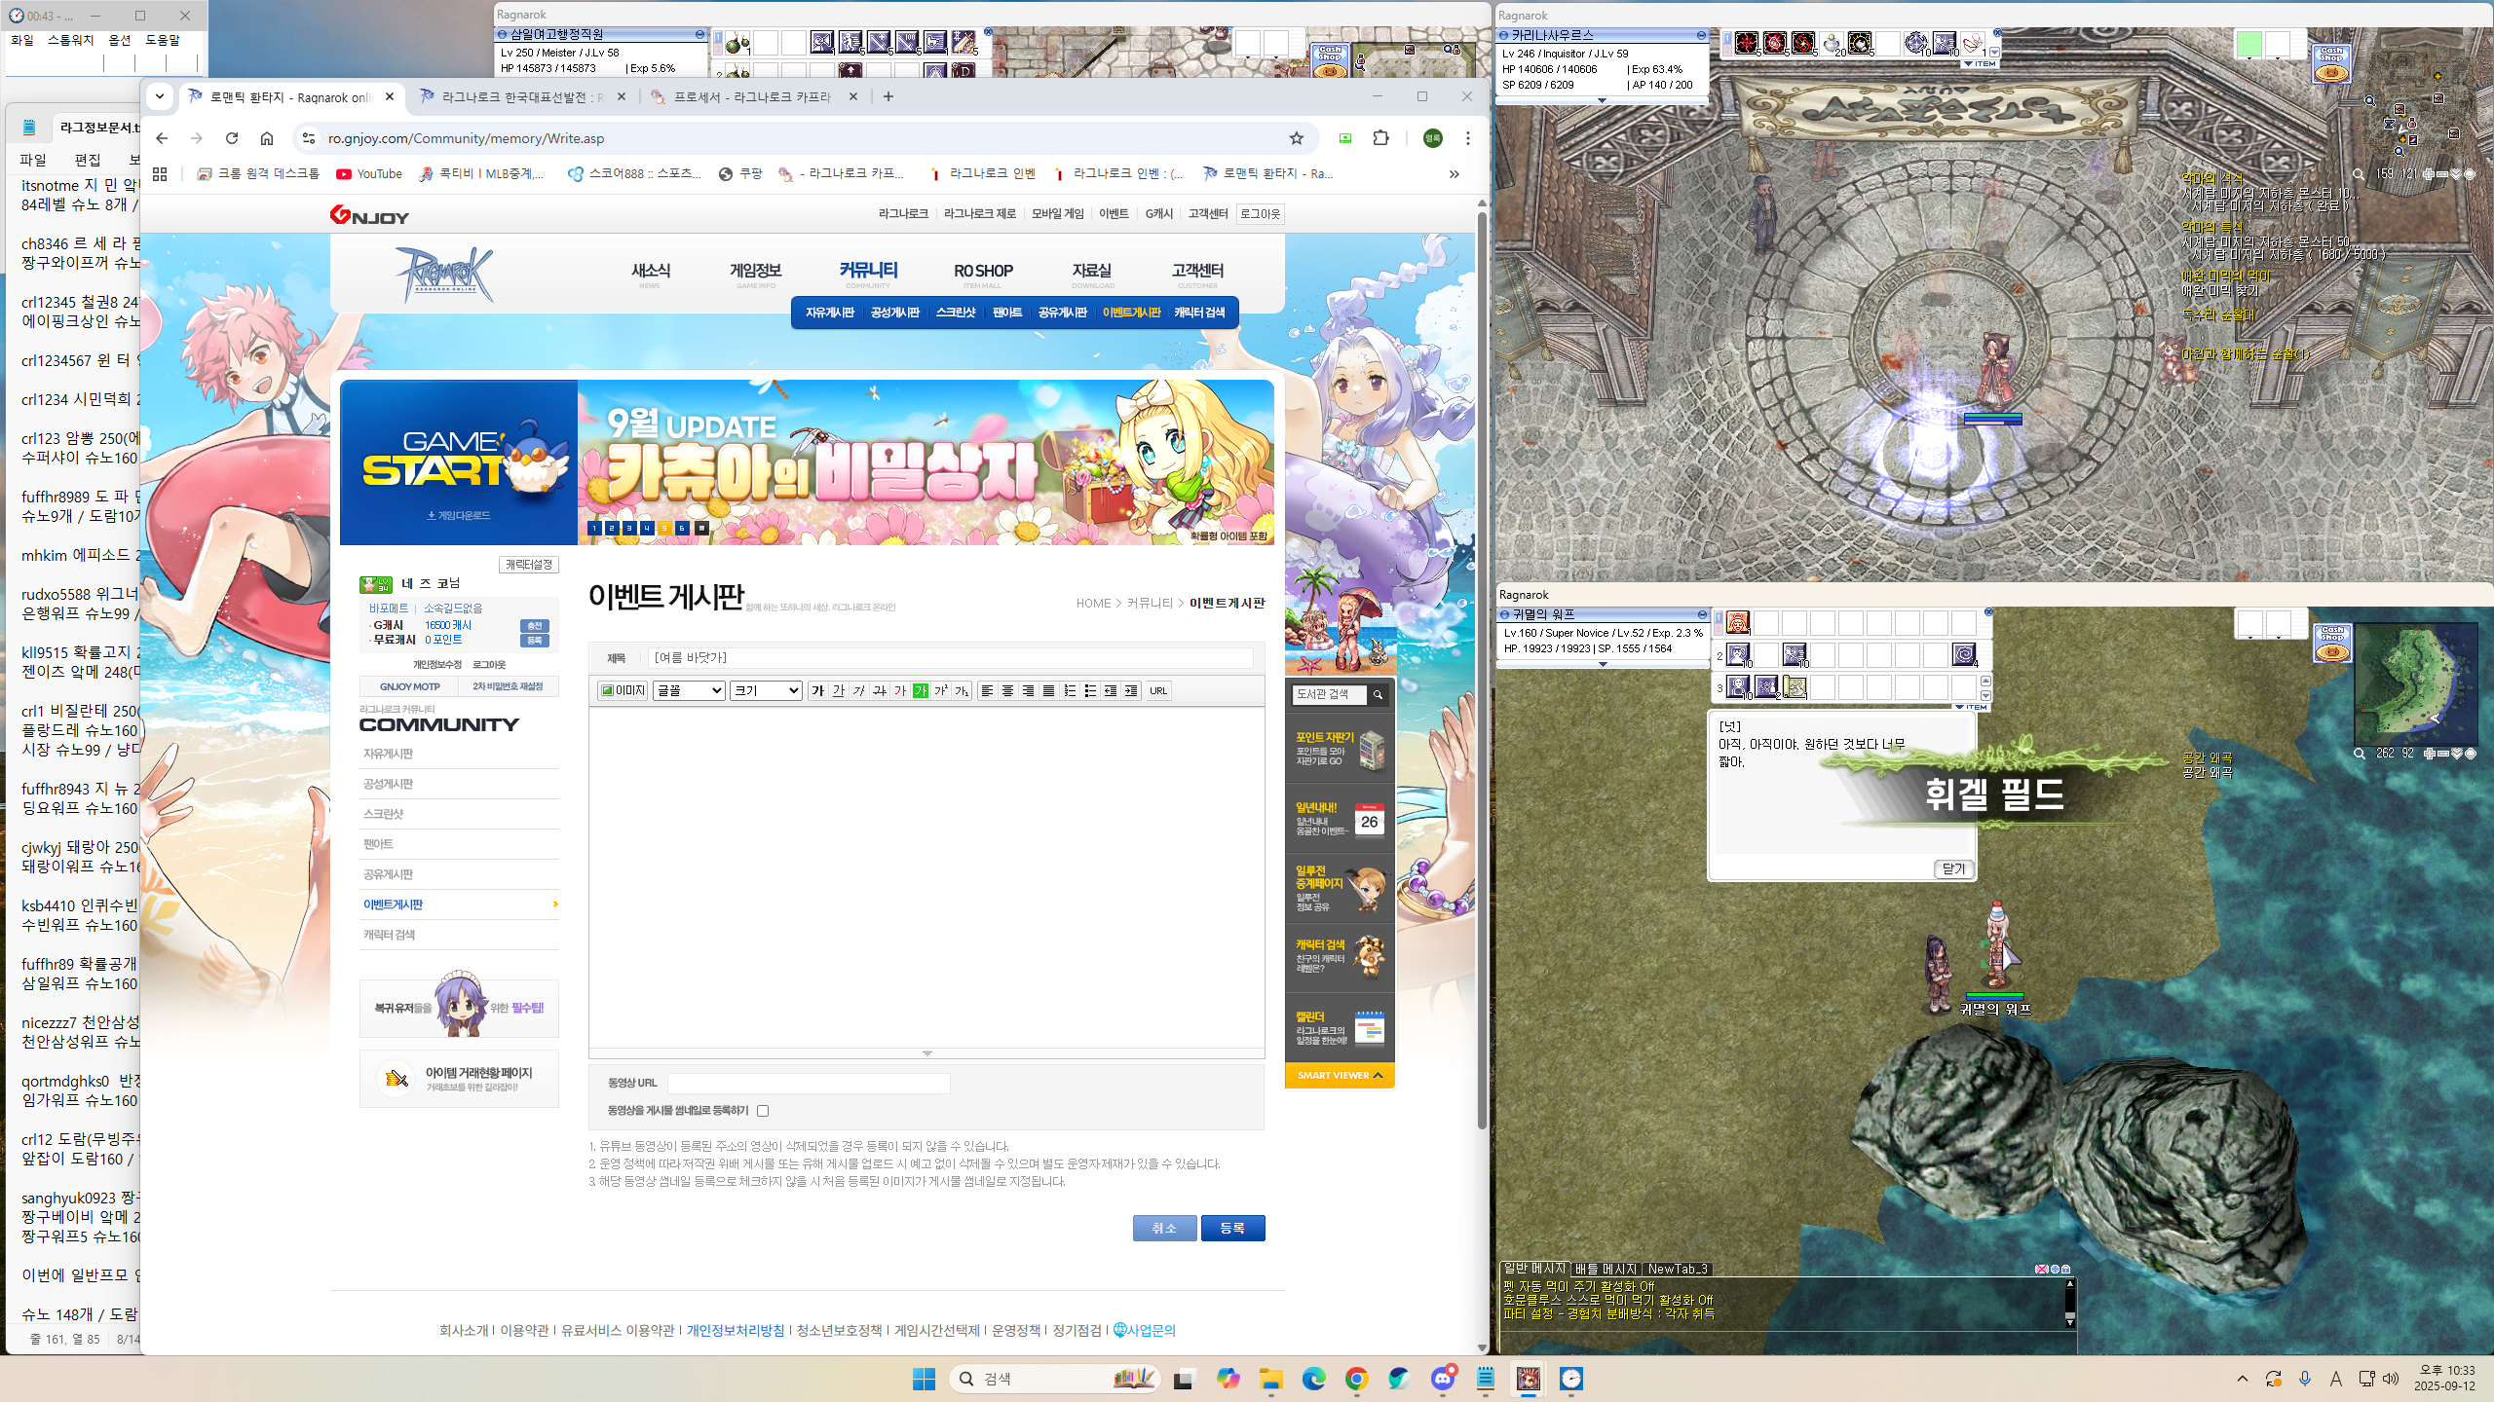The width and height of the screenshot is (2494, 1402).
Task: Apply bold formatting in the post editor
Action: (818, 690)
